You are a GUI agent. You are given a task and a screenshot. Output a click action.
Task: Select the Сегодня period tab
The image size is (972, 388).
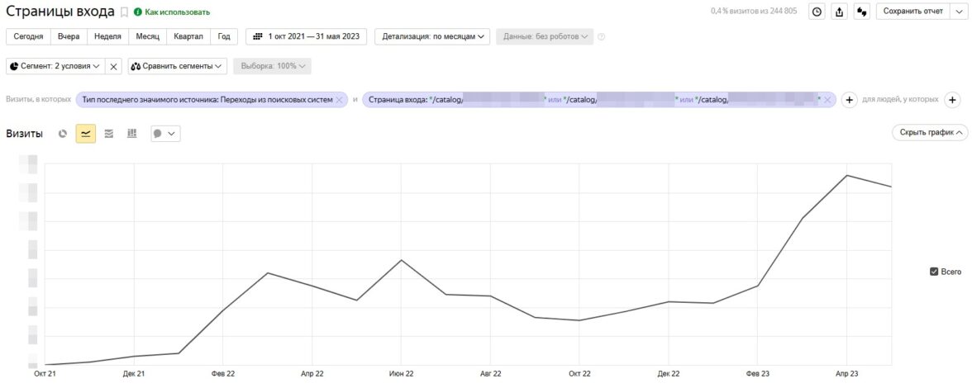point(28,36)
